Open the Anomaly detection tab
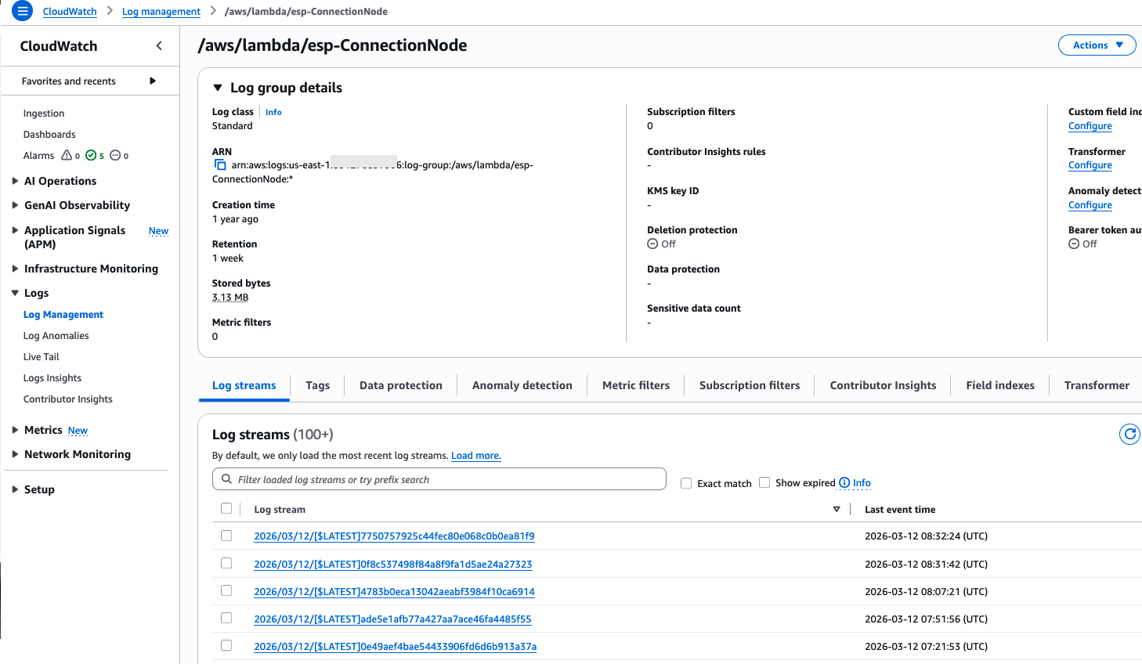The width and height of the screenshot is (1142, 664). (522, 385)
